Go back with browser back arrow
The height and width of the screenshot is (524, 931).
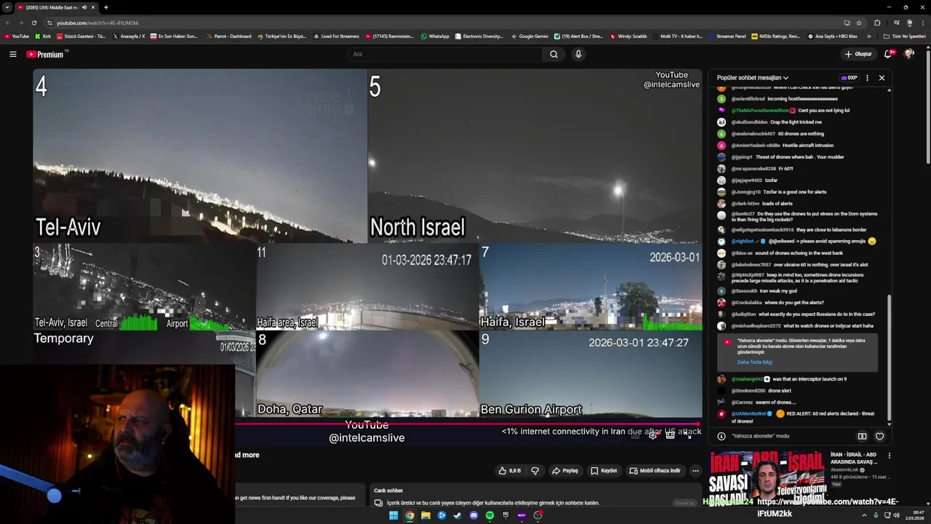[8, 23]
